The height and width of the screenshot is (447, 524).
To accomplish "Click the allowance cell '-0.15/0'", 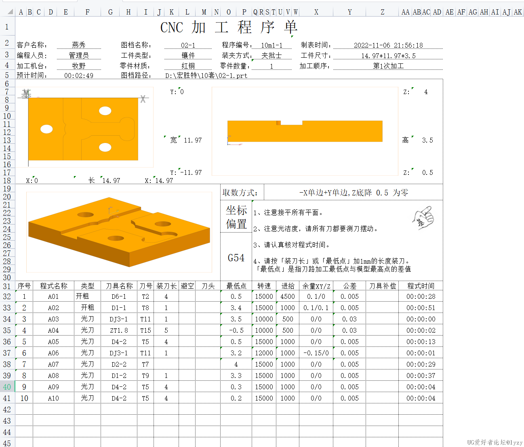I will coord(316,353).
